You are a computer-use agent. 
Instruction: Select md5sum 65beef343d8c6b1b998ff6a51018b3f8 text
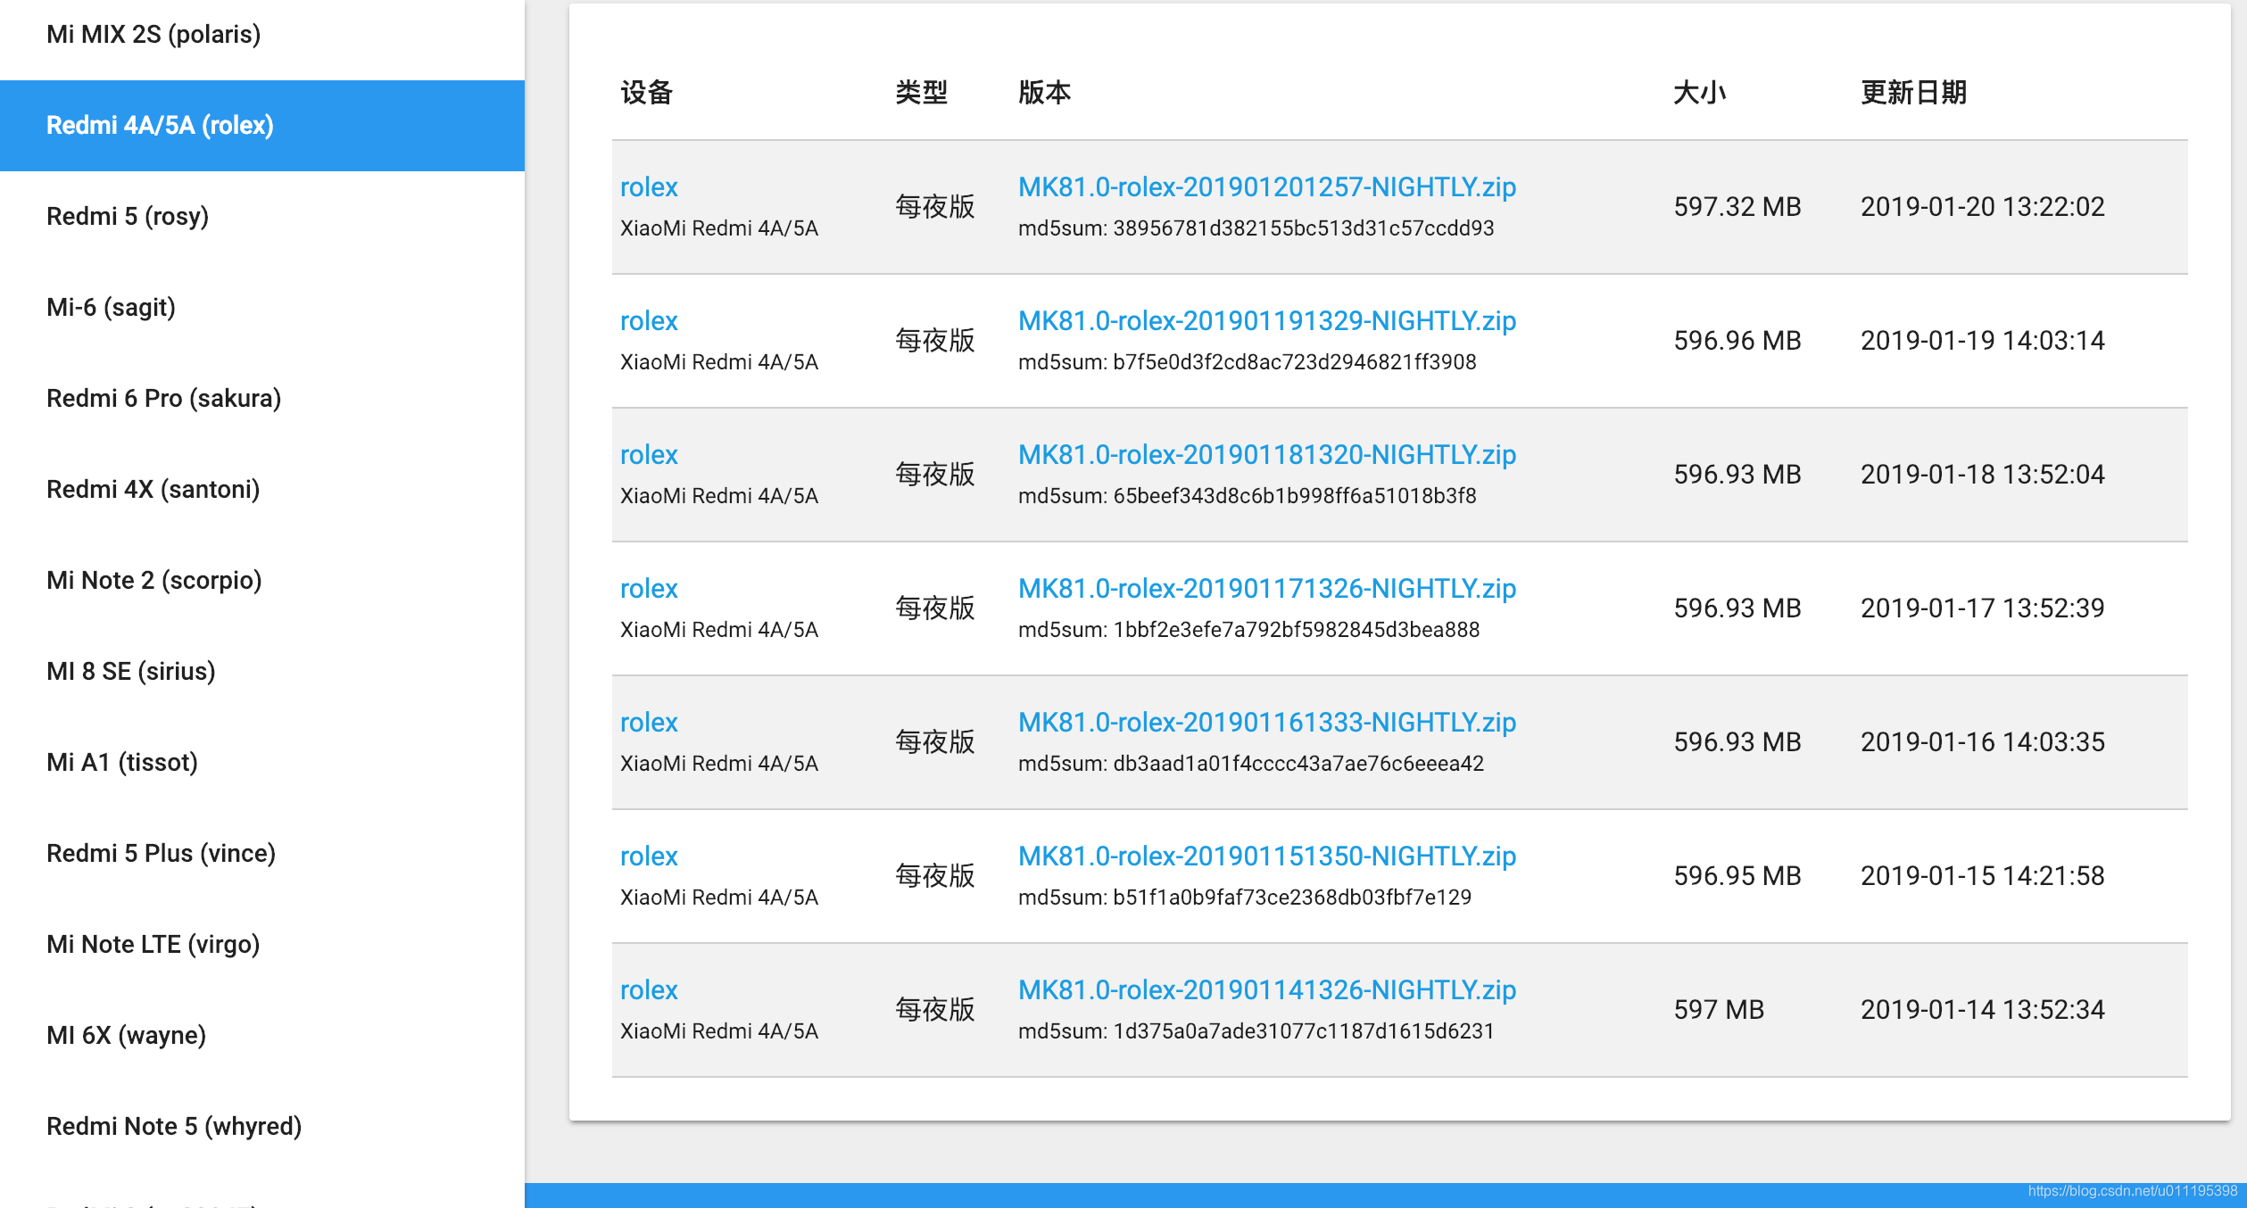(x=1248, y=495)
